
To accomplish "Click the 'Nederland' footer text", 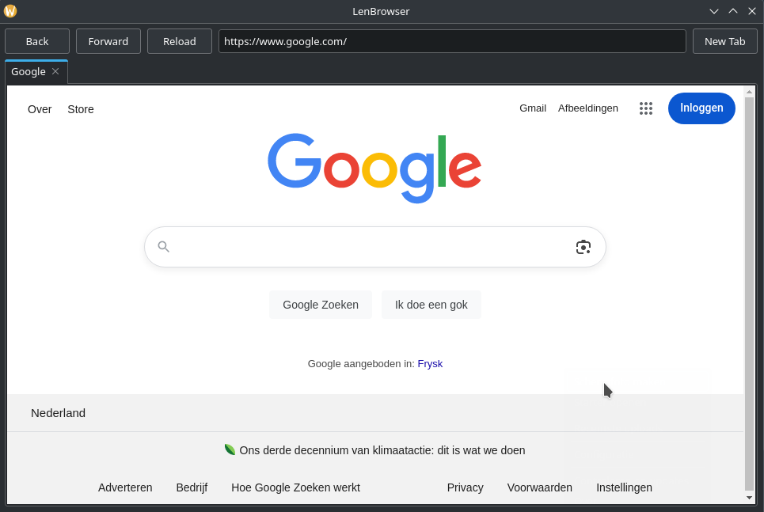I will click(x=58, y=413).
